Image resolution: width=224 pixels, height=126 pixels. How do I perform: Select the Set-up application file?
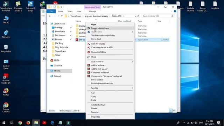[x=82, y=40]
